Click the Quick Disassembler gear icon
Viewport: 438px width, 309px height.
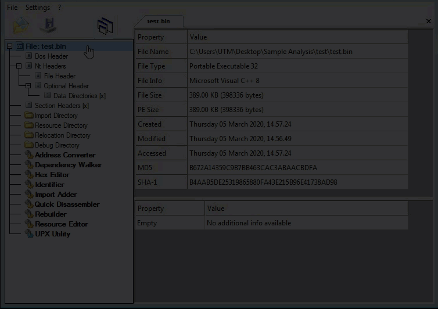[x=29, y=204]
